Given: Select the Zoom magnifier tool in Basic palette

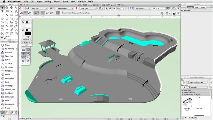Looking at the screenshot, I should coord(16,7).
